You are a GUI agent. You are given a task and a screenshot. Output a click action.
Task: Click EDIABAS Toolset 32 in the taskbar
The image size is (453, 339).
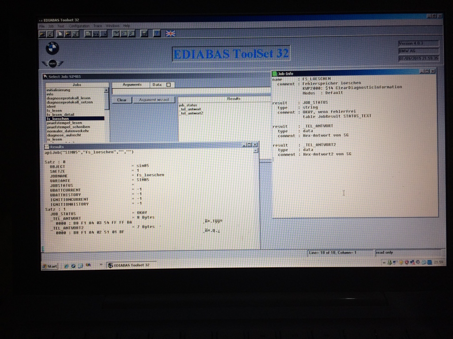click(x=132, y=265)
